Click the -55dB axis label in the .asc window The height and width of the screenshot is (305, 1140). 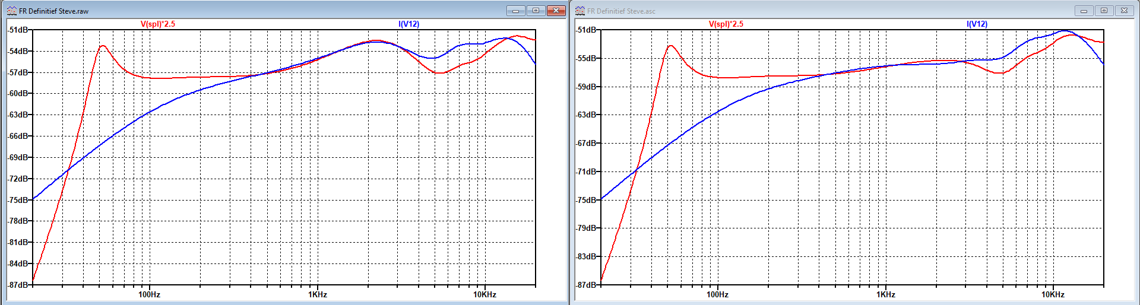coord(586,58)
